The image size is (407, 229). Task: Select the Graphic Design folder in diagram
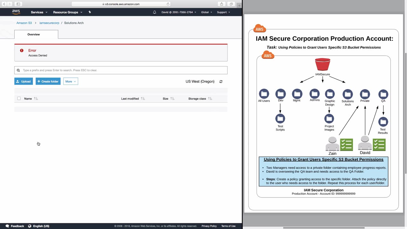tap(330, 94)
